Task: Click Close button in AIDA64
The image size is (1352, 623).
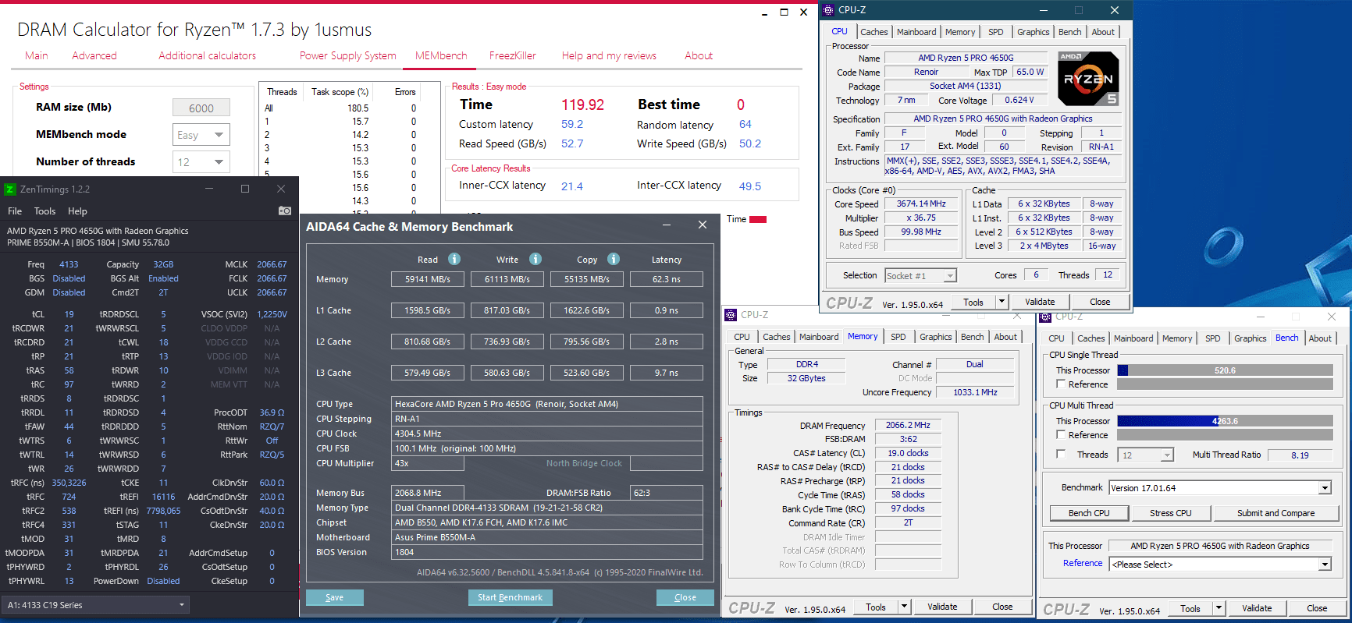Action: (x=685, y=597)
